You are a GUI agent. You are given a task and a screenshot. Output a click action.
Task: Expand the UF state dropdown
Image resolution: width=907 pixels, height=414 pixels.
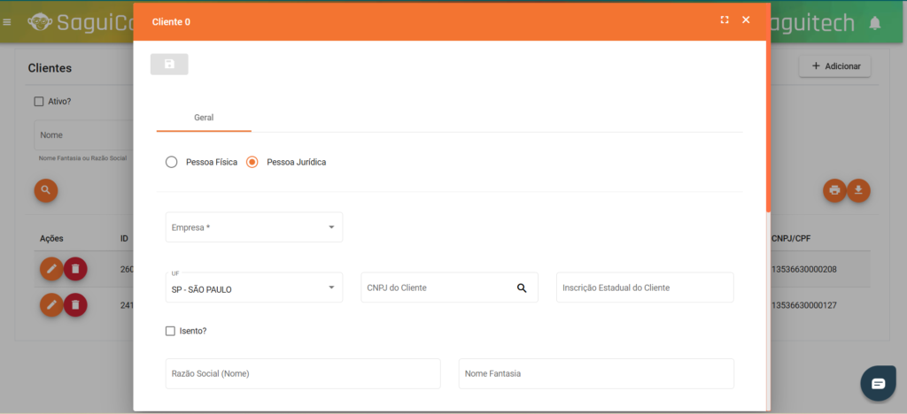click(253, 287)
